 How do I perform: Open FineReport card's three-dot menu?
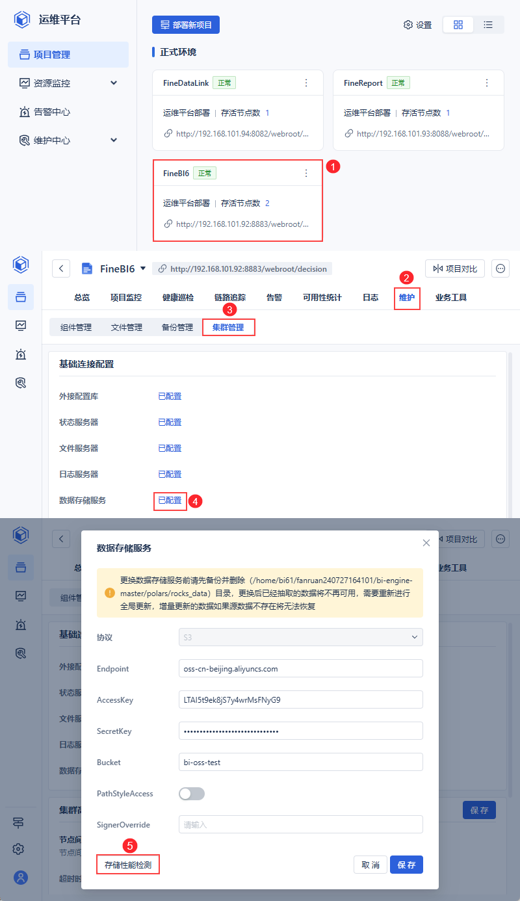(x=487, y=83)
